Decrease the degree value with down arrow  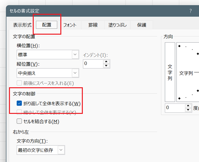188,110
